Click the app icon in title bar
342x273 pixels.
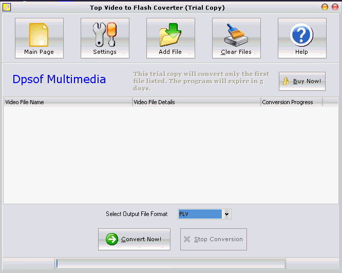[7, 7]
